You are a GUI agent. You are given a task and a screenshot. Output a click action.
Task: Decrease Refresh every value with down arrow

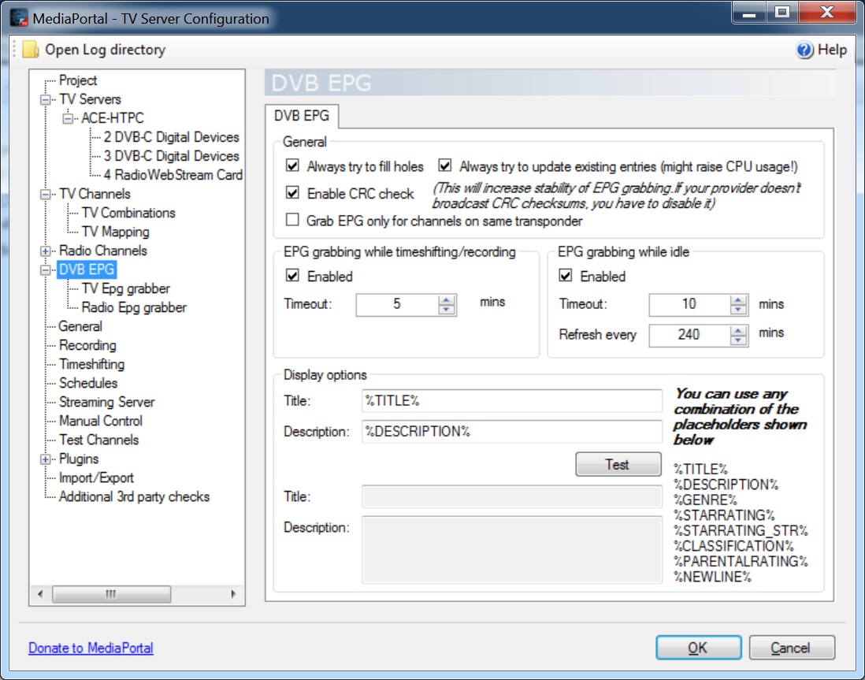tap(738, 340)
